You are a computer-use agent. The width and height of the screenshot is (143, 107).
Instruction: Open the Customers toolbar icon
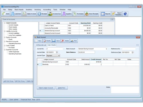click(16, 14)
